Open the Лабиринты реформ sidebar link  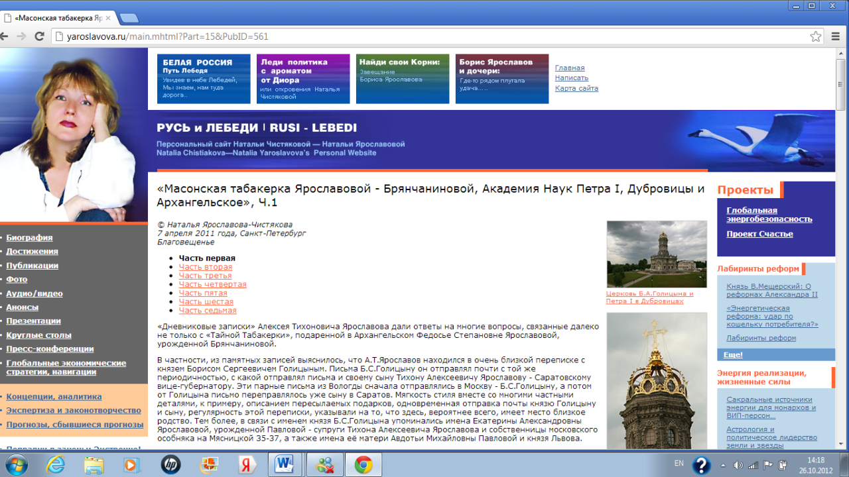click(x=761, y=338)
